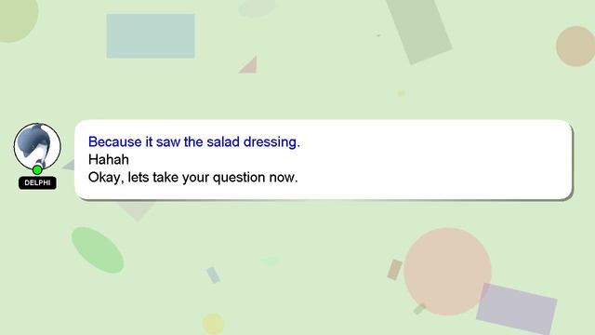
Task: Click the pinkish diamond below the chat bubble
Action: 137,210
